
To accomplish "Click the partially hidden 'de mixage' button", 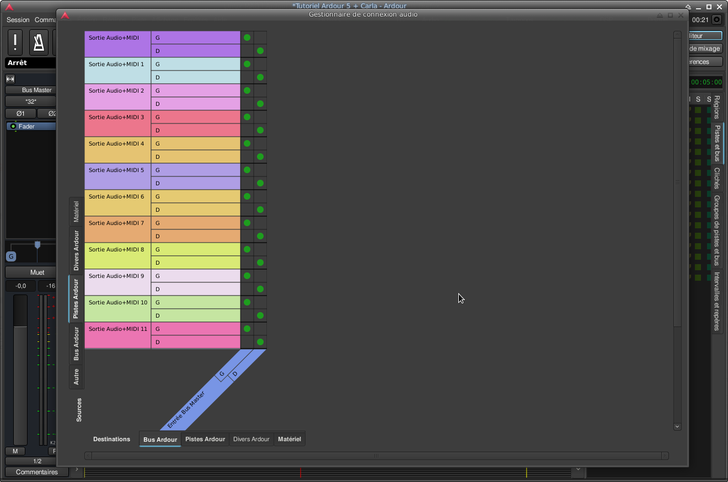I will tap(705, 49).
